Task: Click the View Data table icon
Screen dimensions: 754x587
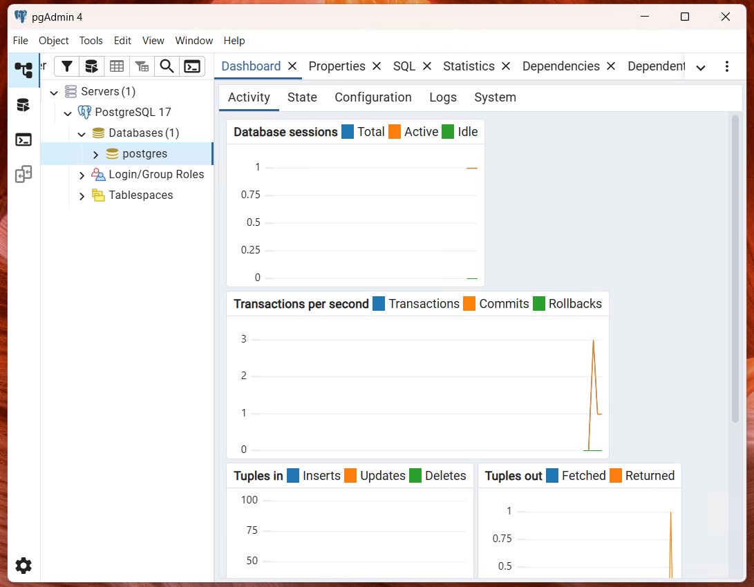Action: 117,66
